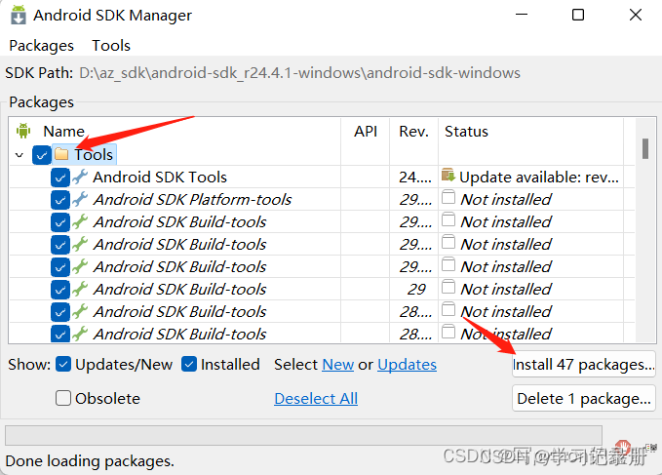Click the Android robot icon in Name header
The height and width of the screenshot is (475, 662).
[x=24, y=131]
